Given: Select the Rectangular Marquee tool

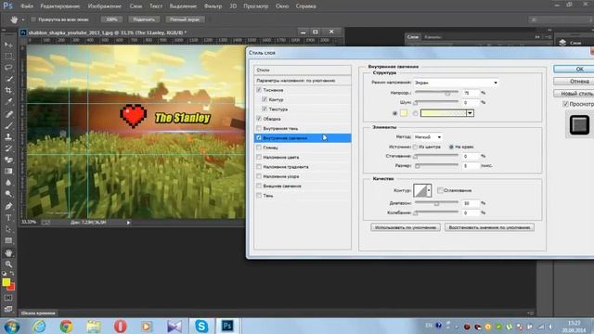Looking at the screenshot, I should [8, 56].
